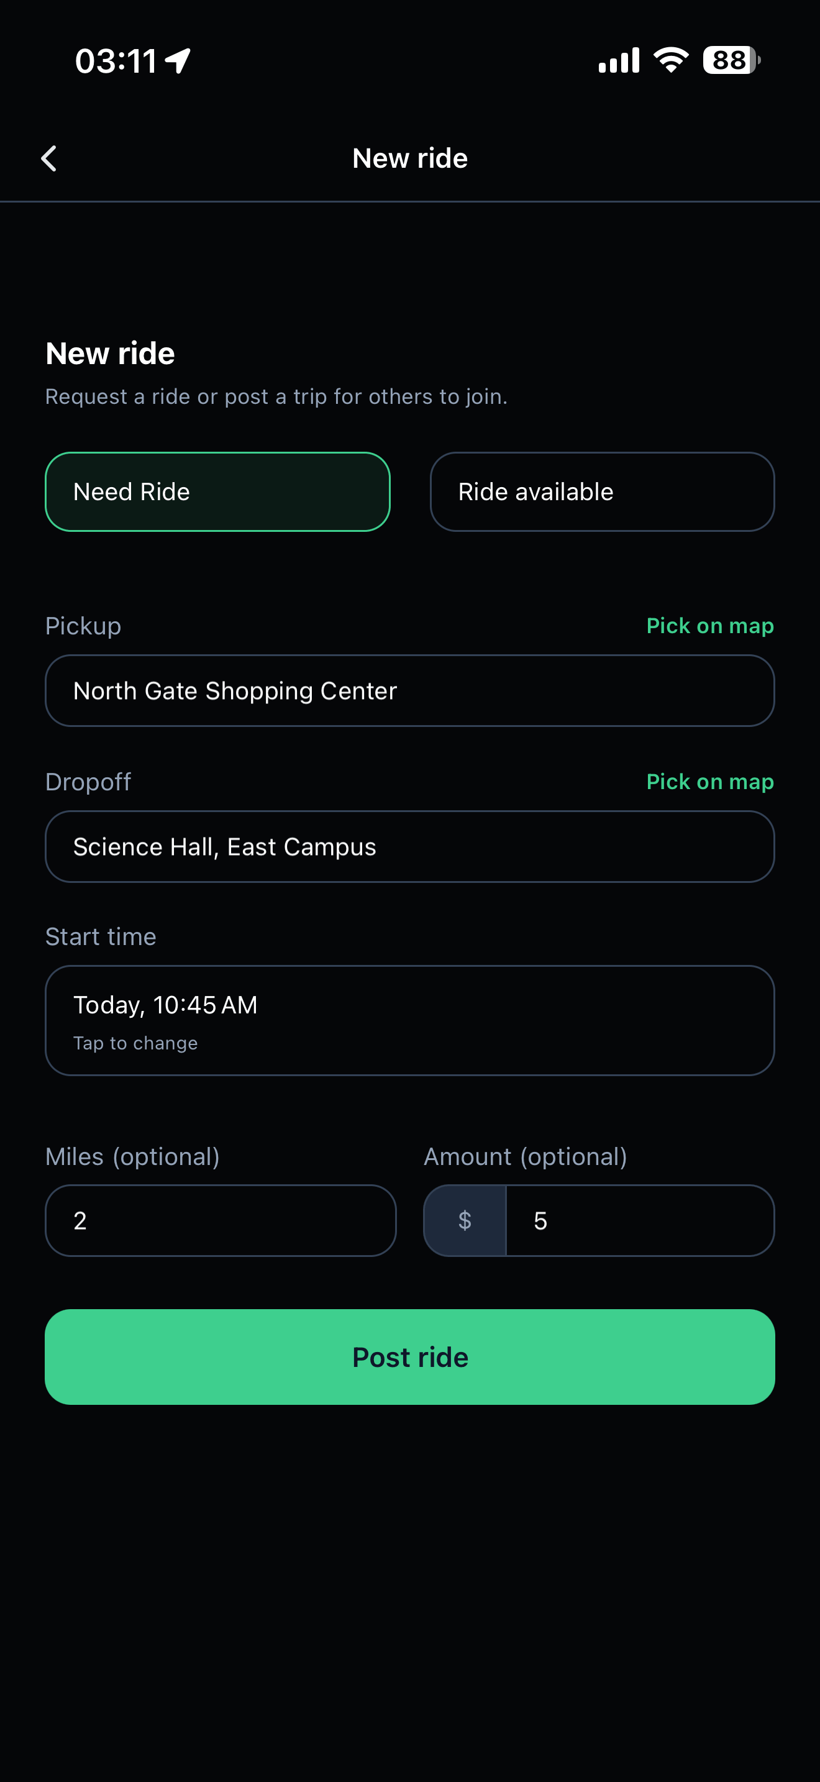Tap the New ride header title
The image size is (820, 1782).
coord(409,158)
